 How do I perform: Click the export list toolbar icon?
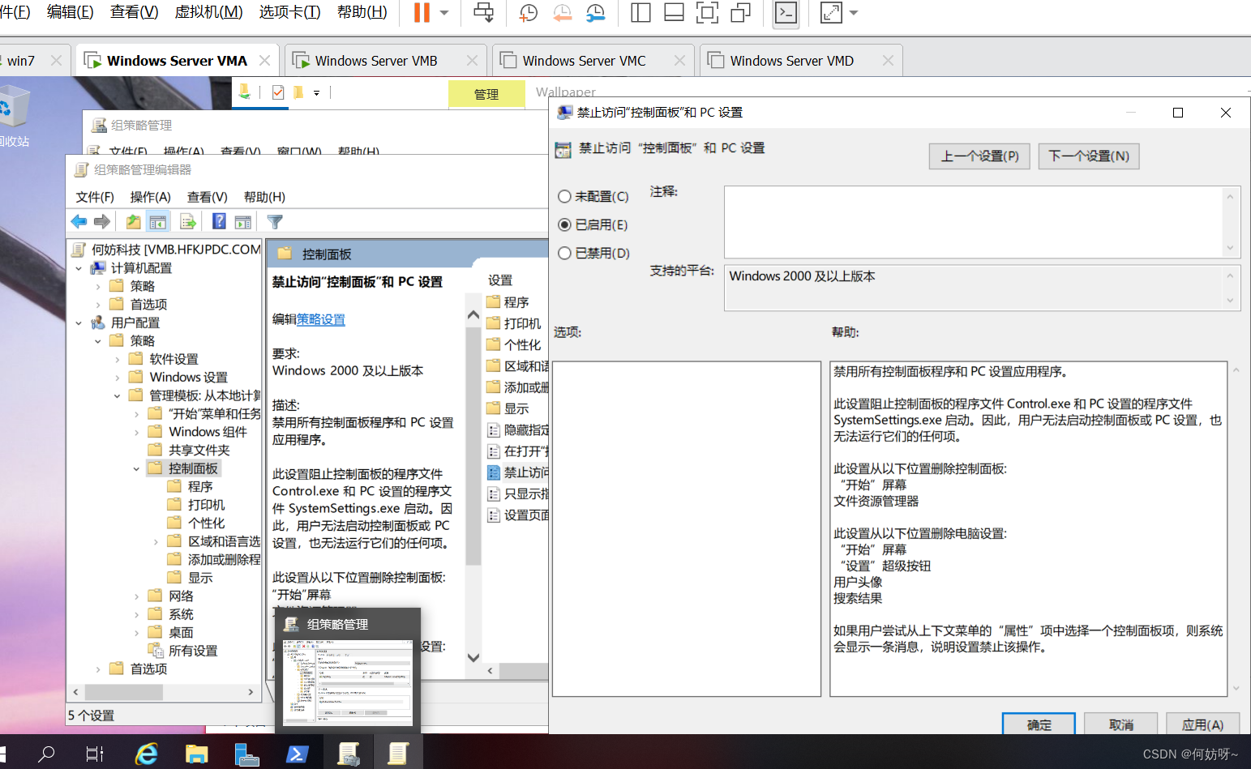188,222
